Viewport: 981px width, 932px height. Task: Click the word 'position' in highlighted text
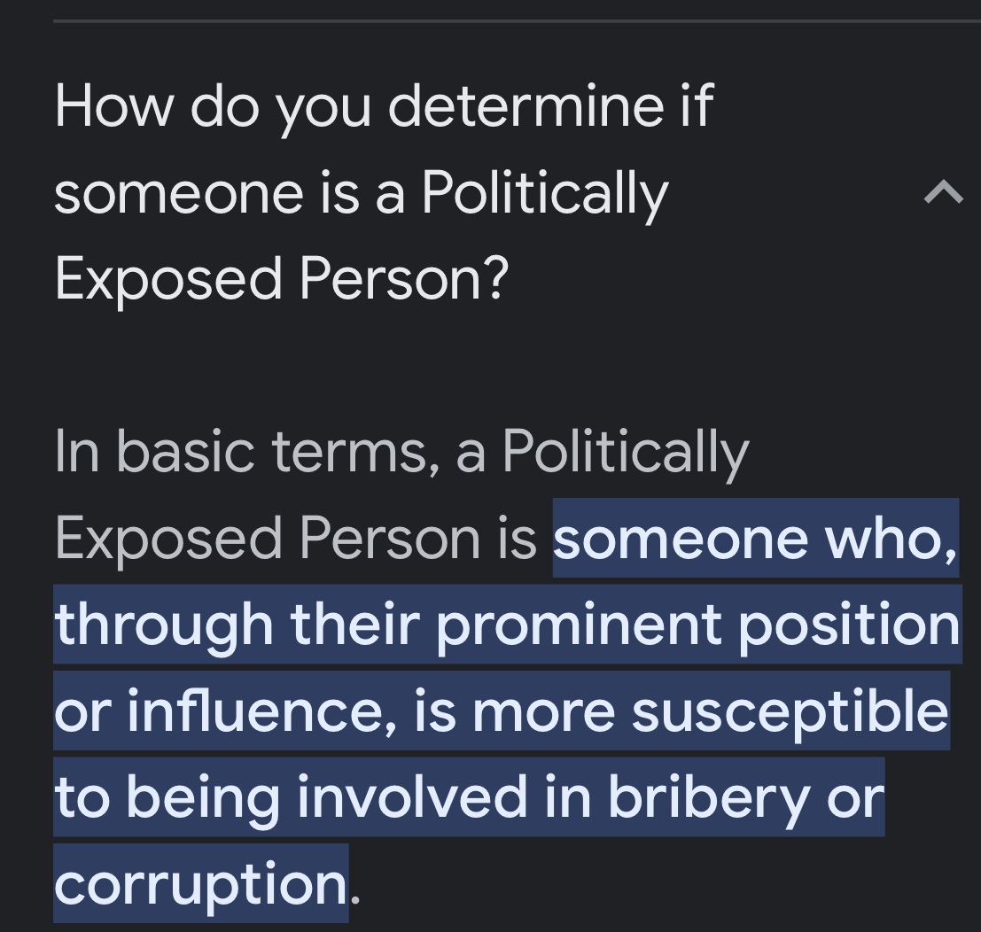coord(850,625)
